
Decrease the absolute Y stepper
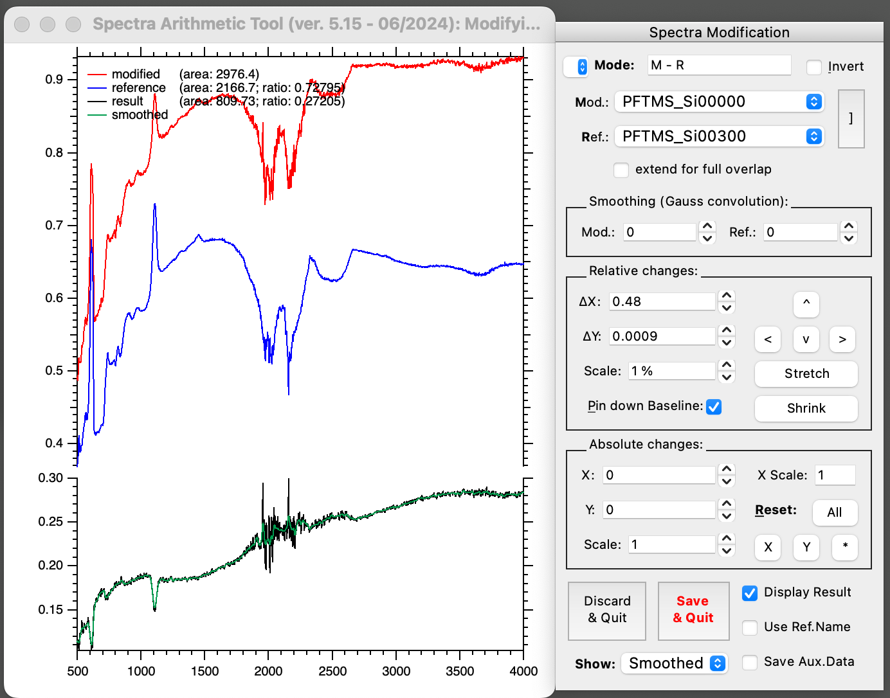point(727,515)
